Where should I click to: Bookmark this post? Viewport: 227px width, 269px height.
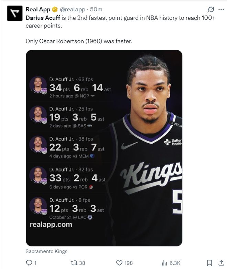pos(209,263)
